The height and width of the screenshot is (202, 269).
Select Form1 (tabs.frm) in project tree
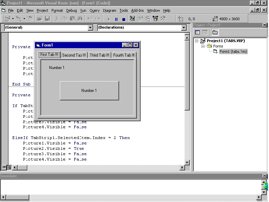233,52
